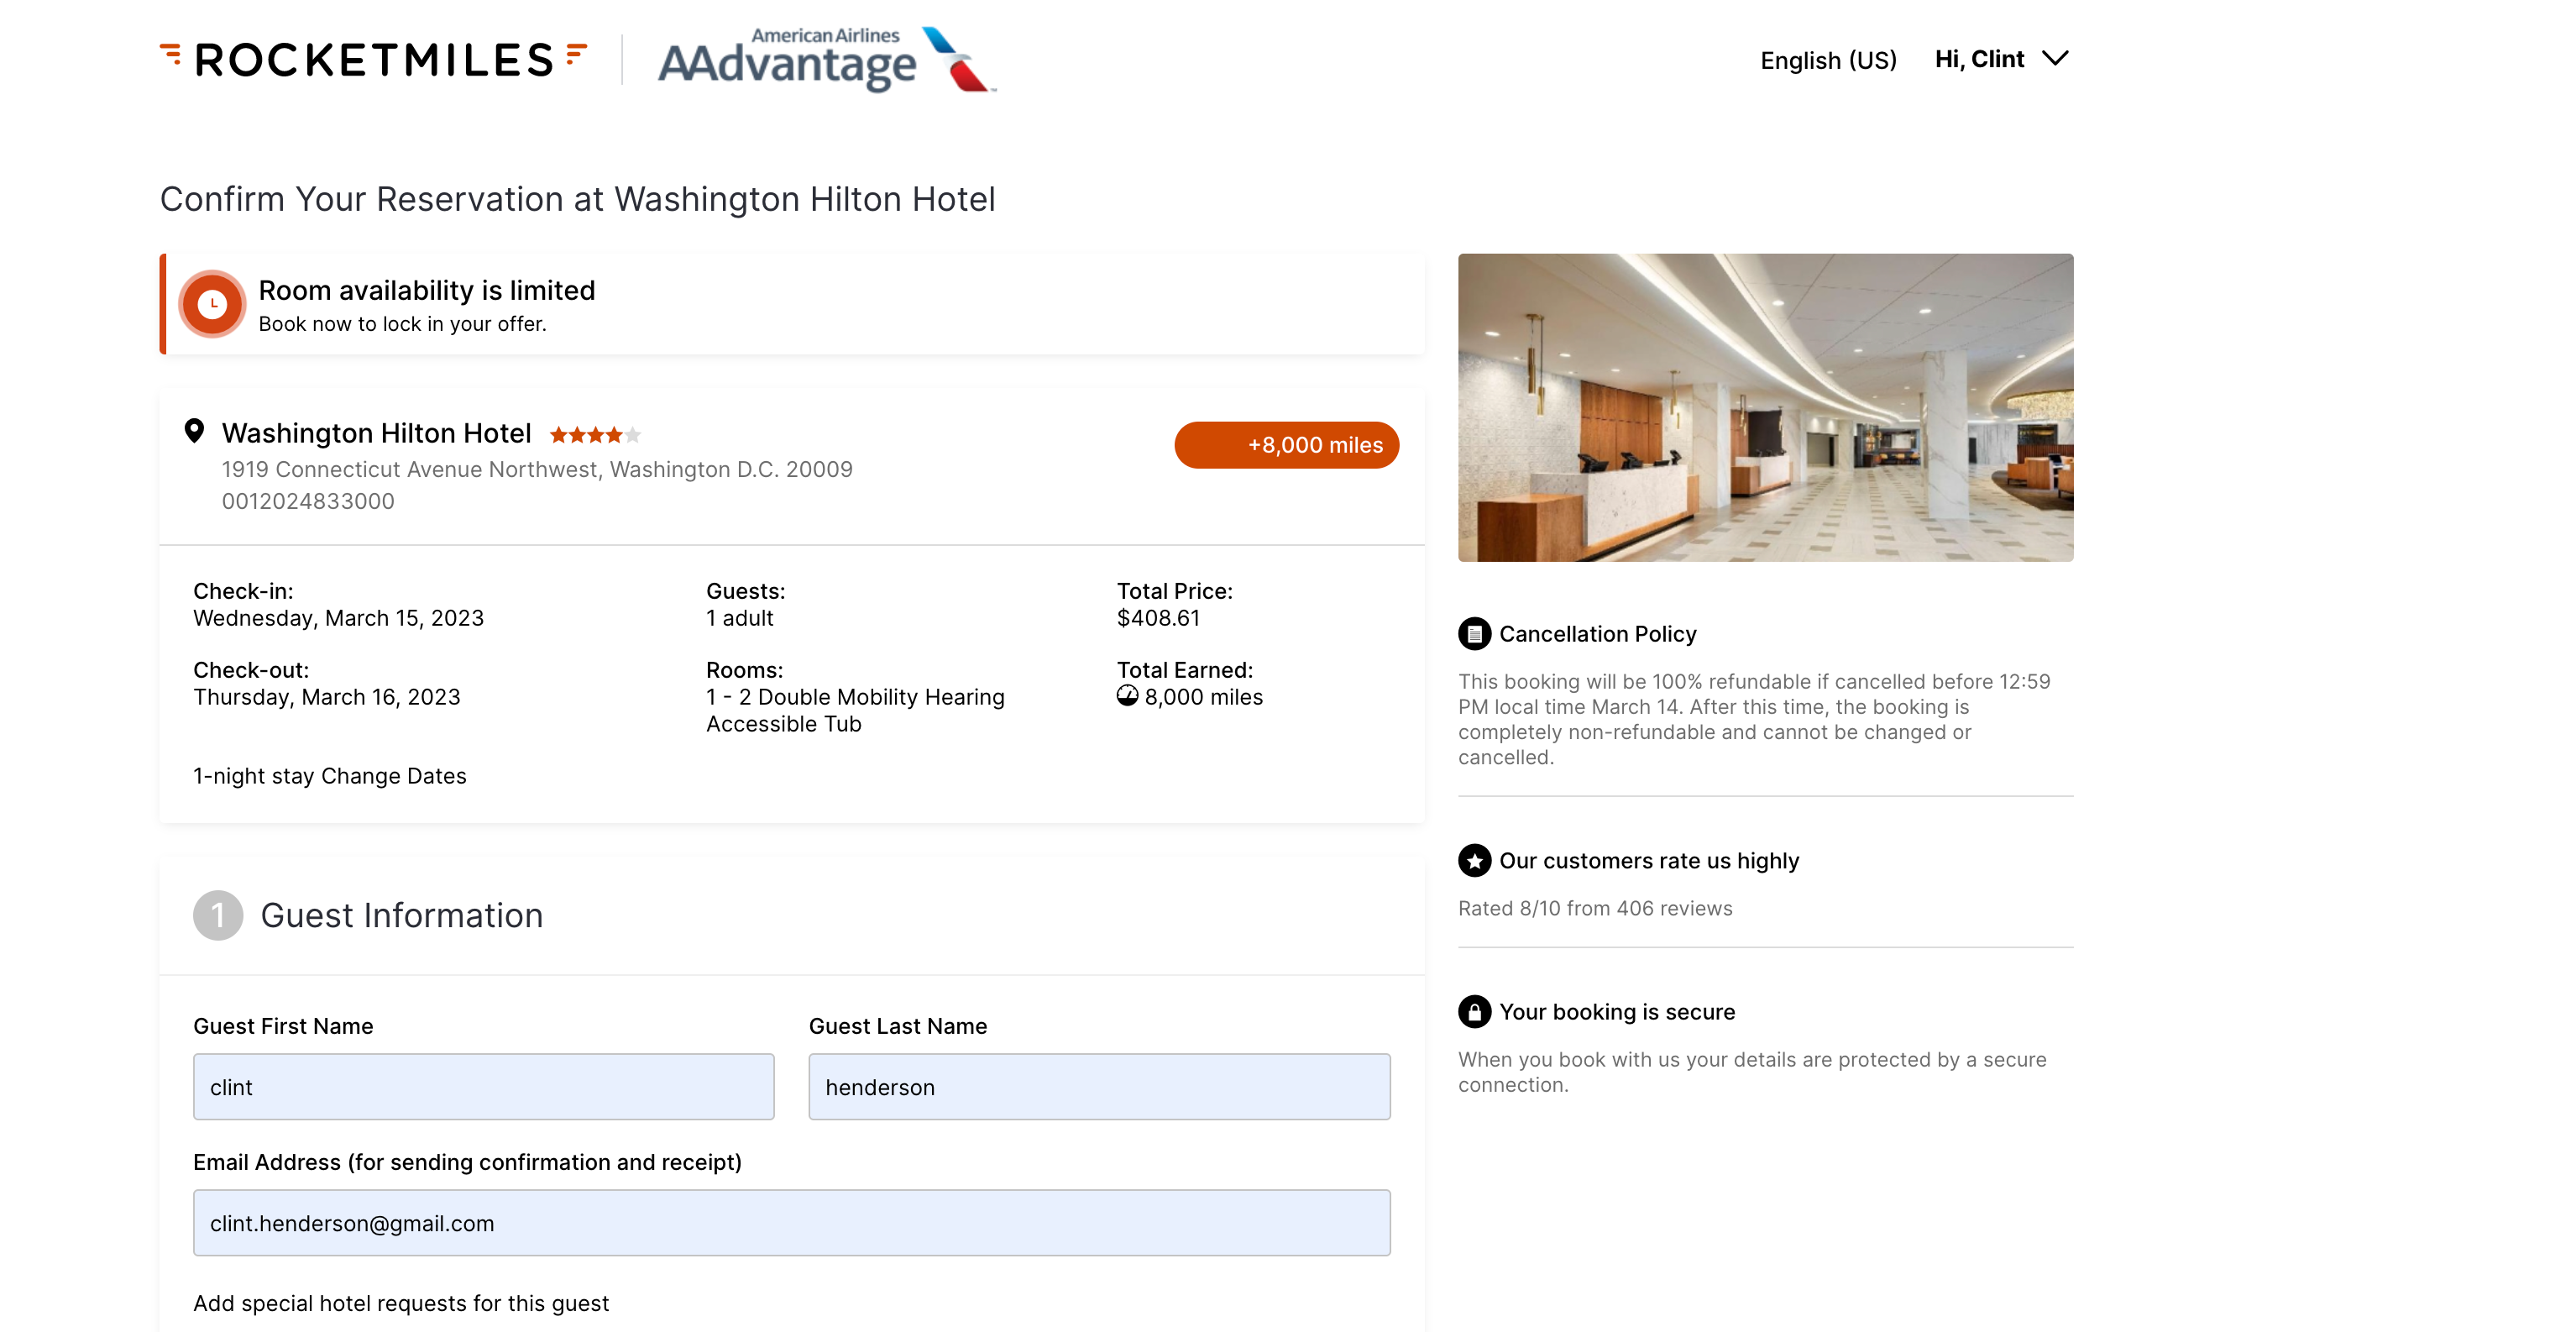The image size is (2576, 1332).
Task: Click the hotel star rating icons
Action: pos(594,435)
